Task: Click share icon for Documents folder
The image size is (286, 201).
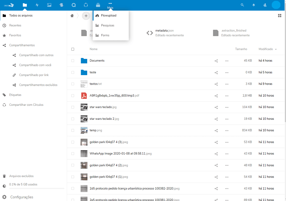Action: (x=216, y=61)
